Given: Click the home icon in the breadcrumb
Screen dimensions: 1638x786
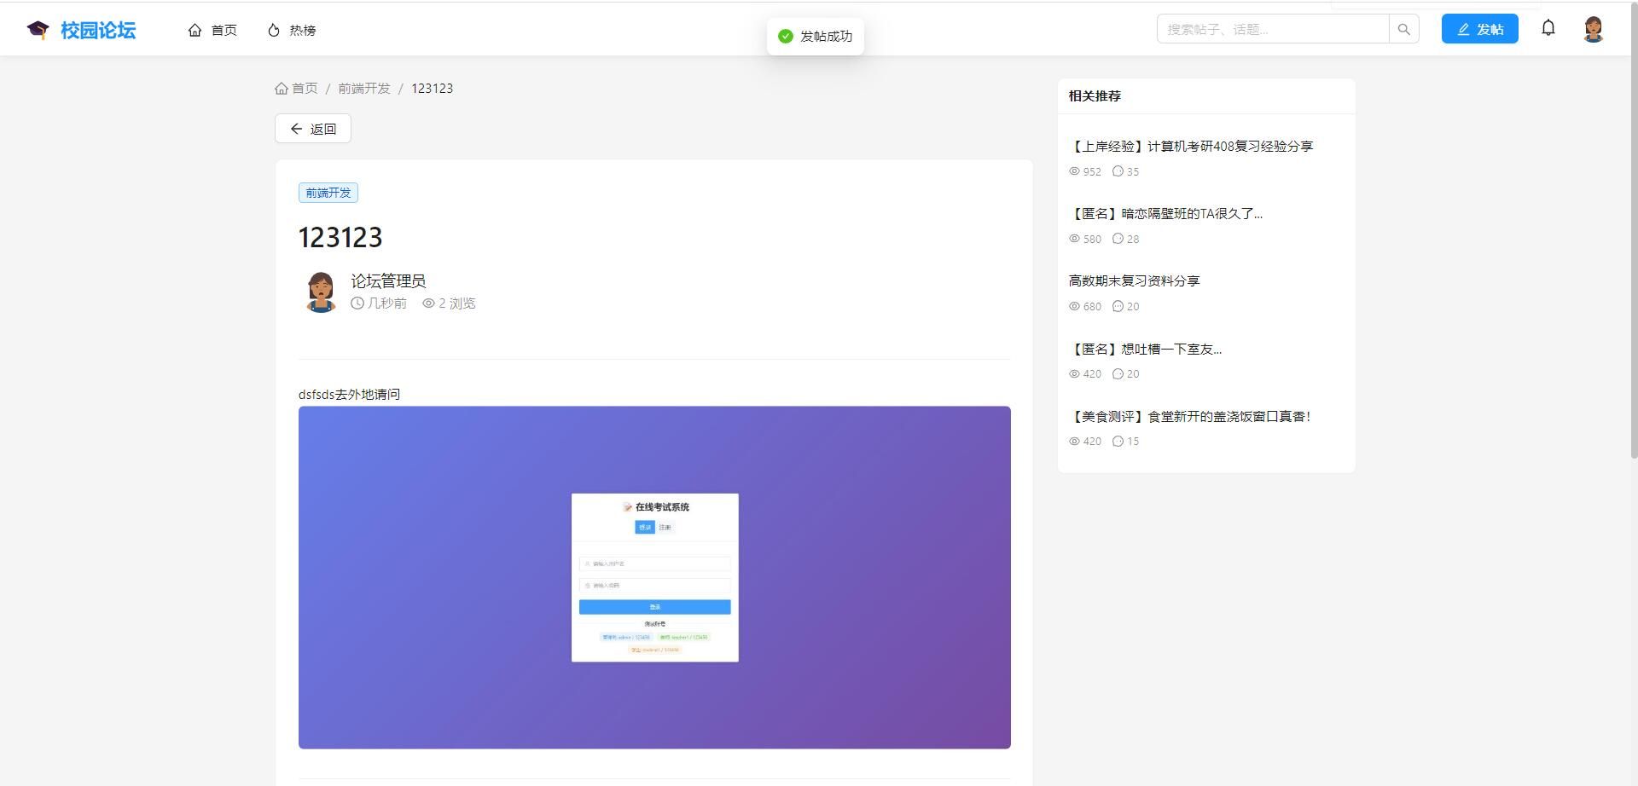Looking at the screenshot, I should coord(282,88).
